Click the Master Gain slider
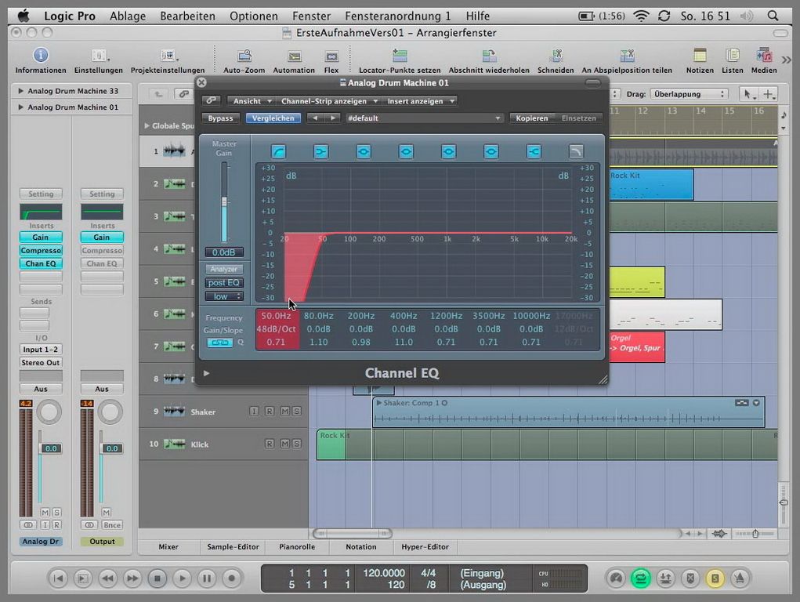This screenshot has width=800, height=602. pos(224,201)
